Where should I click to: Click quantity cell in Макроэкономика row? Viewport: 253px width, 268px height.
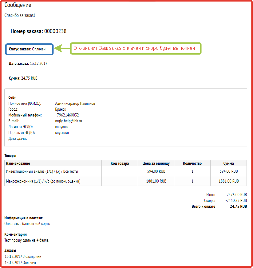pos(192,181)
